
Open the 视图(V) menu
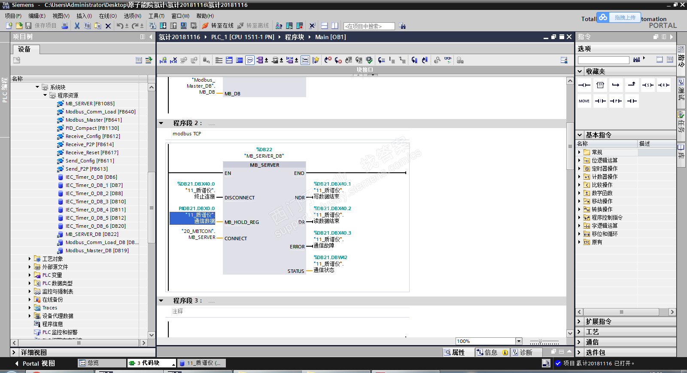click(61, 16)
